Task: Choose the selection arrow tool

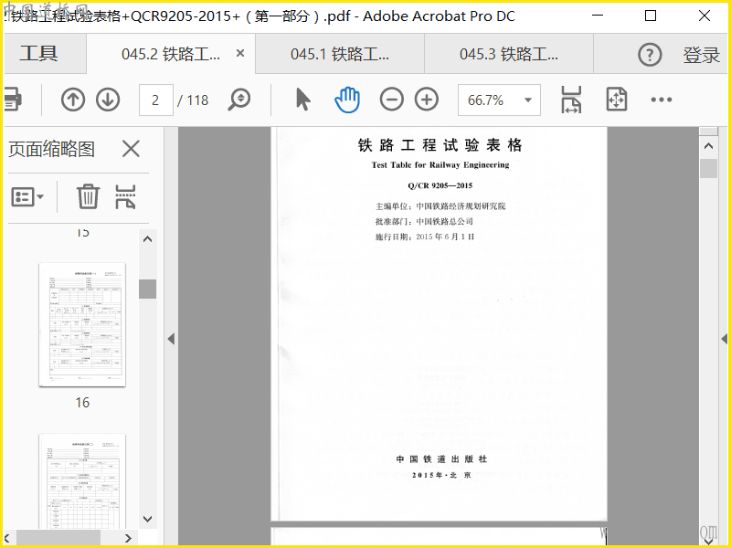Action: (303, 100)
